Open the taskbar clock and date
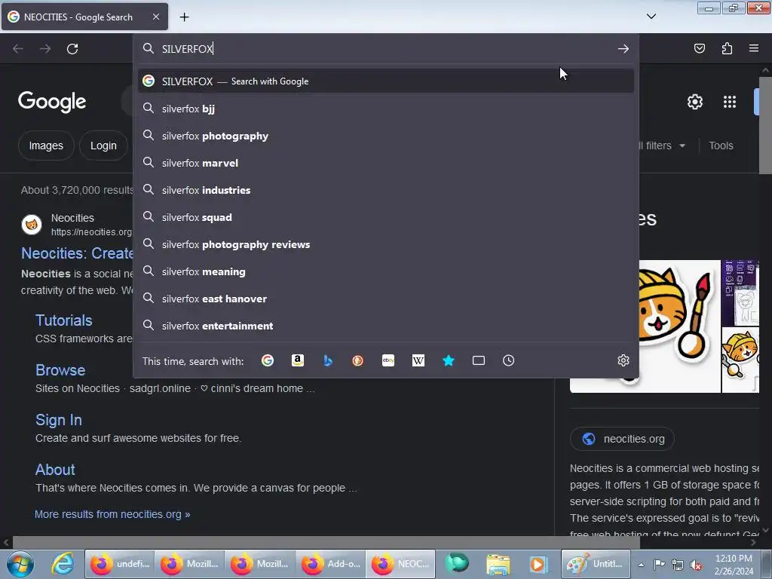Screen dimensions: 772x579 [x=734, y=565]
